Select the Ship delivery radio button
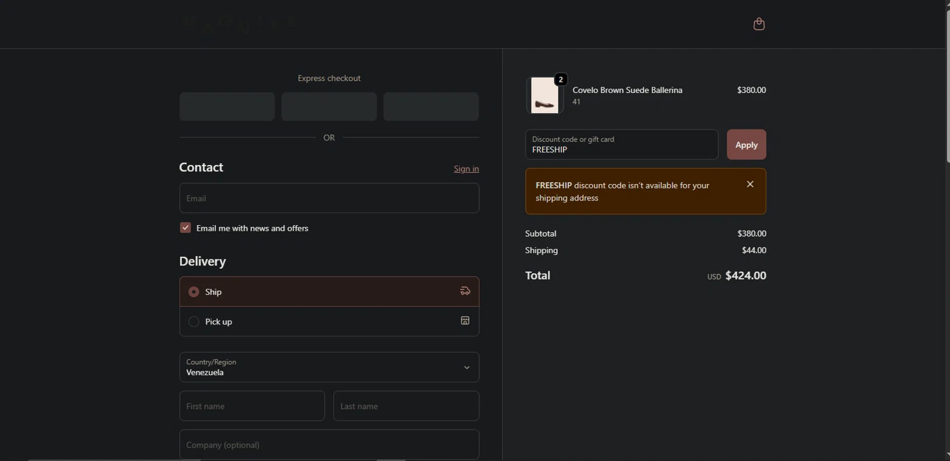The image size is (950, 461). (x=194, y=292)
